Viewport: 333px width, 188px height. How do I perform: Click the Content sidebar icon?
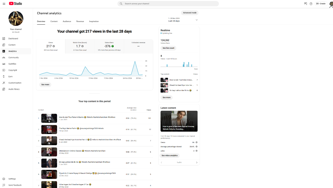[x=4, y=45]
